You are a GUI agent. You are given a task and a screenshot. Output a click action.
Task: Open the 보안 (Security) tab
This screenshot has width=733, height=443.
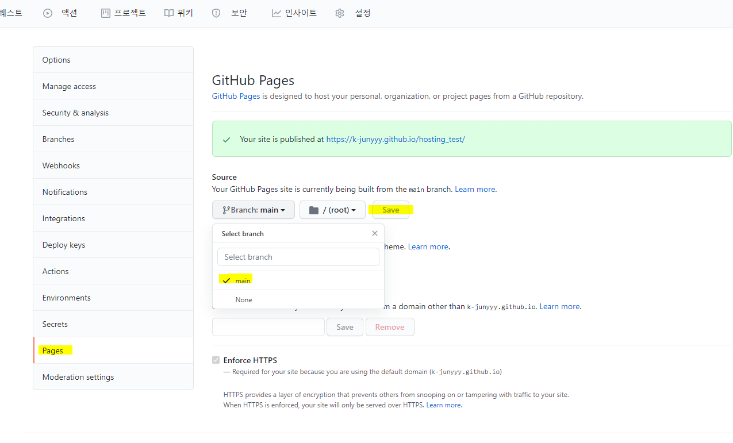229,13
